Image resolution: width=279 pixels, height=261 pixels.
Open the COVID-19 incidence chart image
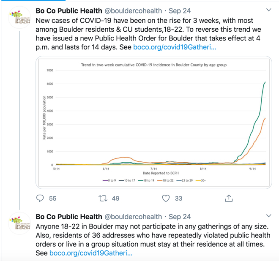(x=154, y=122)
